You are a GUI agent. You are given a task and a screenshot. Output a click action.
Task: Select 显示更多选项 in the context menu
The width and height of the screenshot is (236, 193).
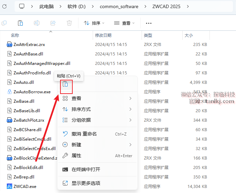click(97, 183)
